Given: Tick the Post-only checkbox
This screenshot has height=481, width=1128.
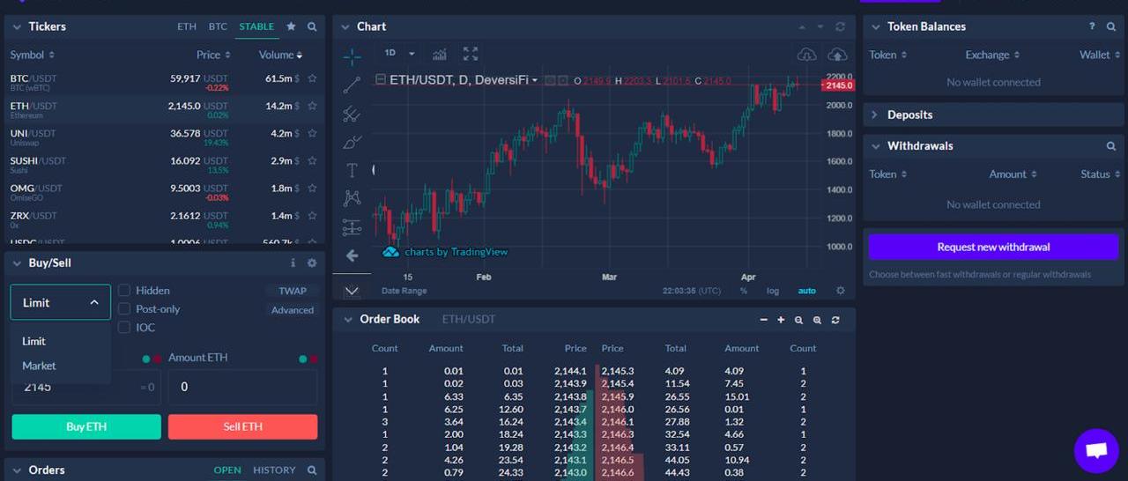Looking at the screenshot, I should 124,309.
